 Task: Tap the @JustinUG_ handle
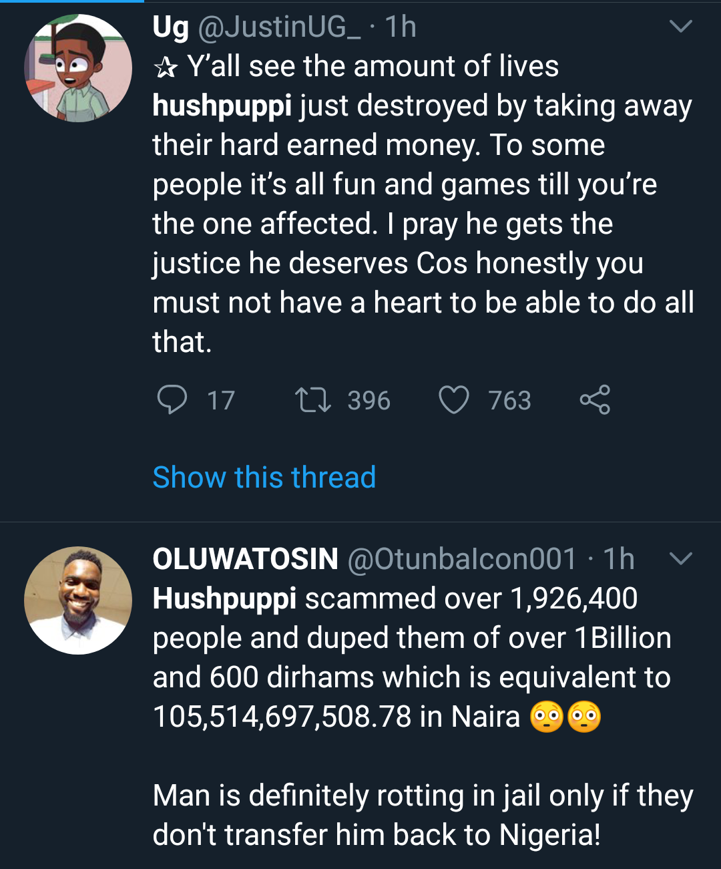point(278,27)
